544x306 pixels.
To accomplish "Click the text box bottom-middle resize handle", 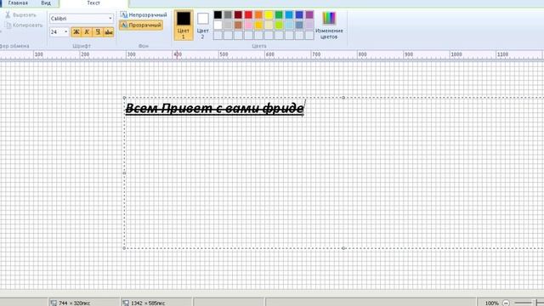I will pyautogui.click(x=343, y=248).
